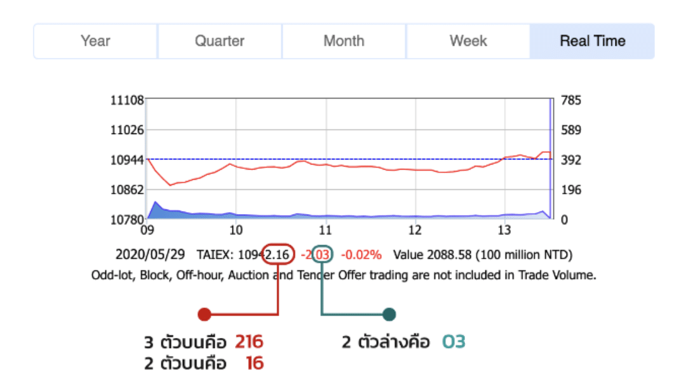Click the 11108 label on the left axis
Screen dimensions: 681x390
(128, 100)
